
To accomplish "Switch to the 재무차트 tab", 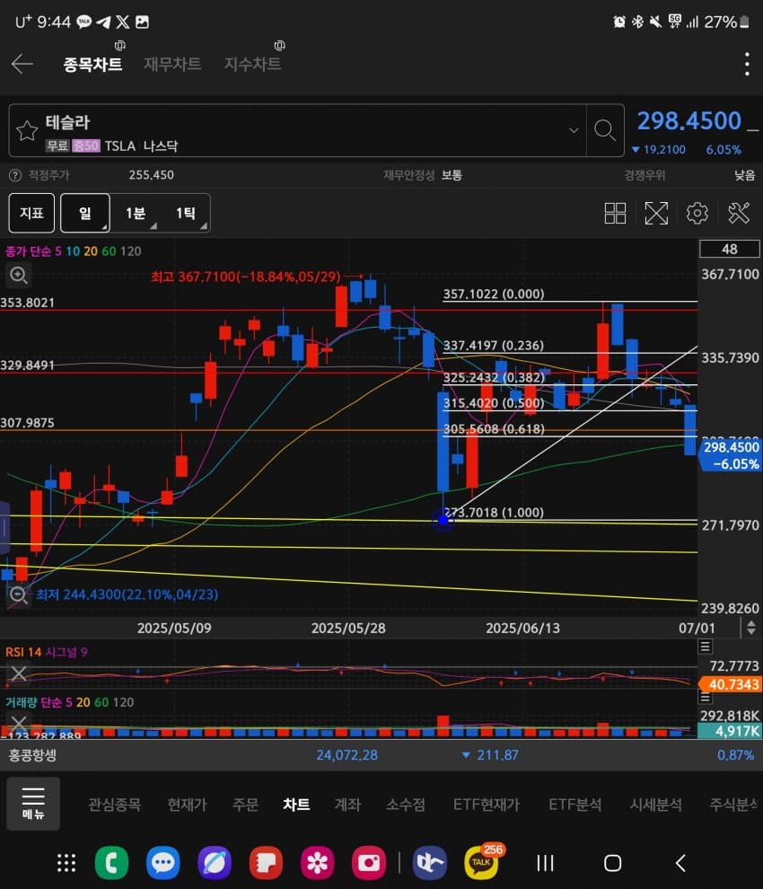I will click(172, 65).
